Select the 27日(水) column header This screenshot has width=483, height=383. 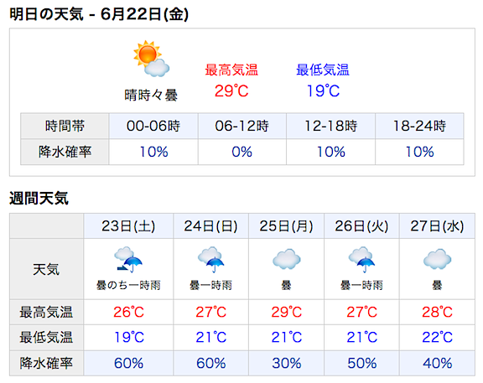(437, 226)
